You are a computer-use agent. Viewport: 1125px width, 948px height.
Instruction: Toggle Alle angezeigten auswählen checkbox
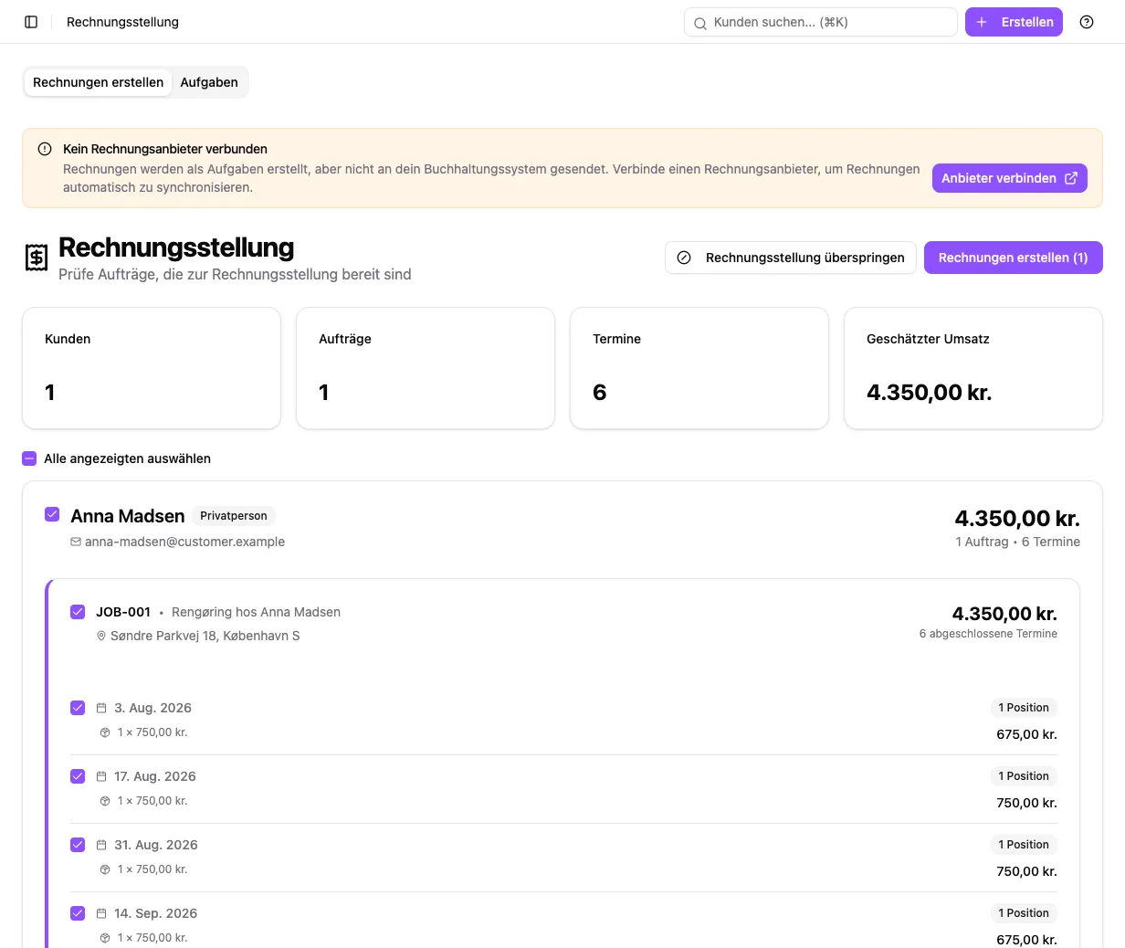point(29,458)
